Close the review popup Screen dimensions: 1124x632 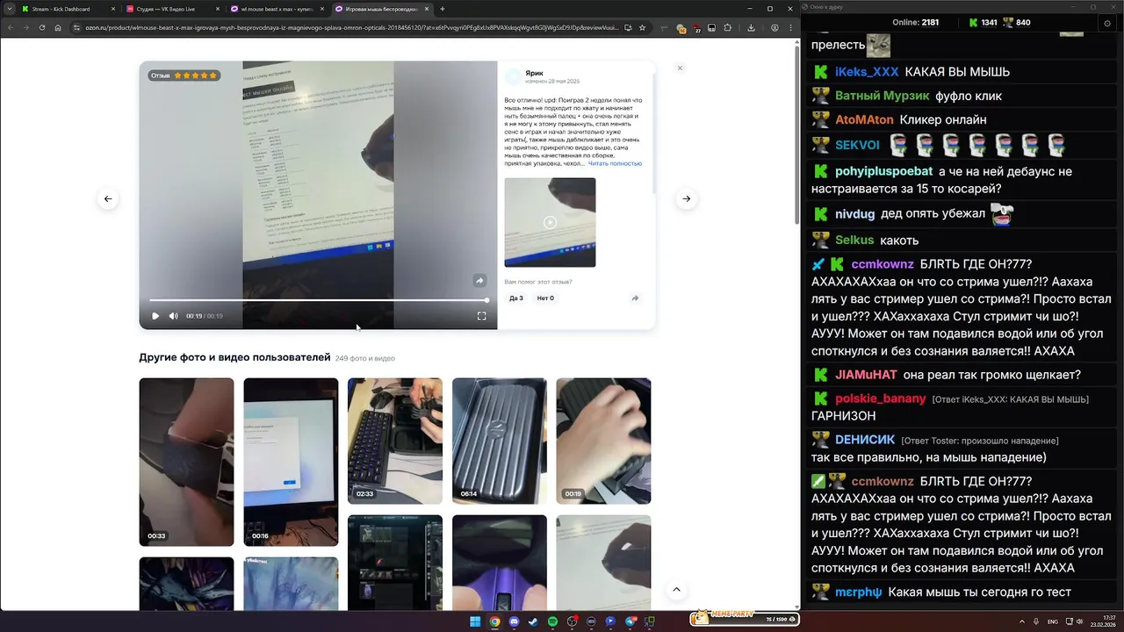click(680, 68)
